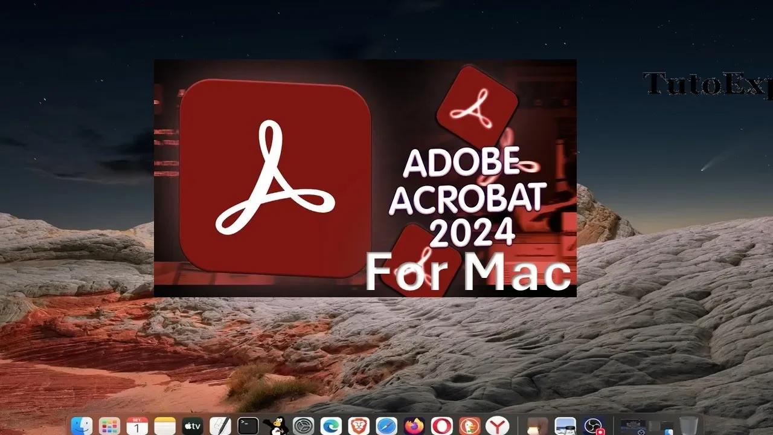Open the Calendar app showing September 1
Viewport: 773px width, 435px height.
(137, 426)
